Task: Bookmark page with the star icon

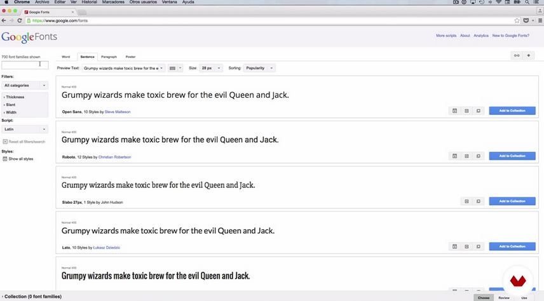Action: (517, 21)
